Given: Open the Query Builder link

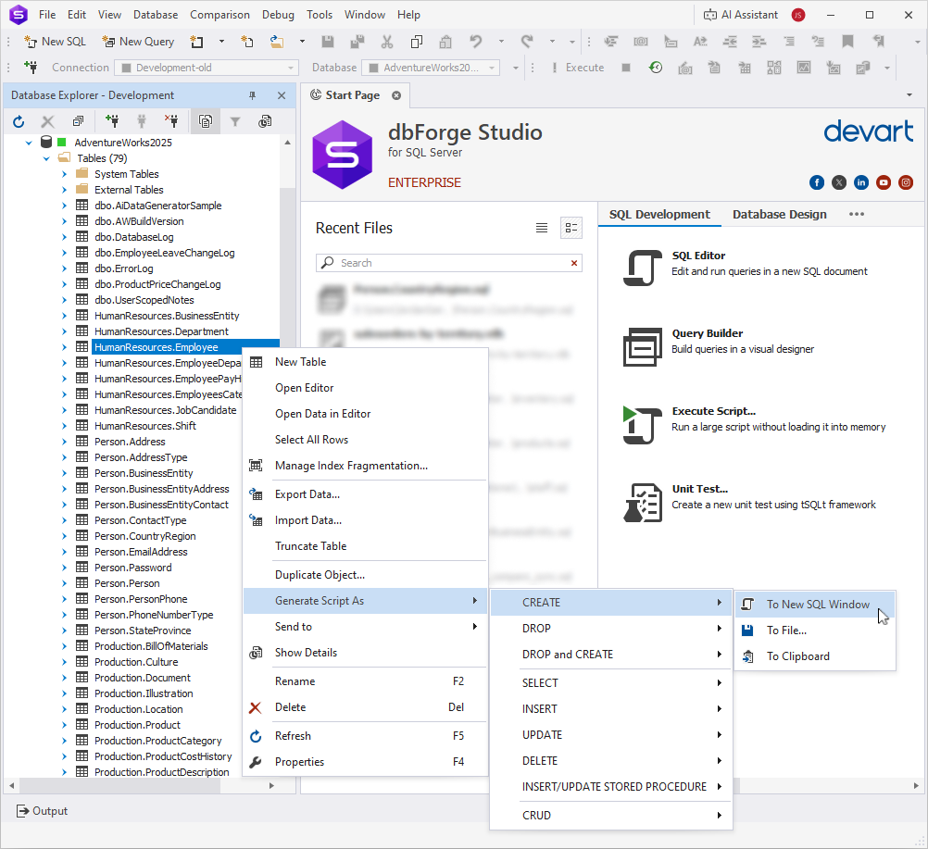Looking at the screenshot, I should [708, 333].
